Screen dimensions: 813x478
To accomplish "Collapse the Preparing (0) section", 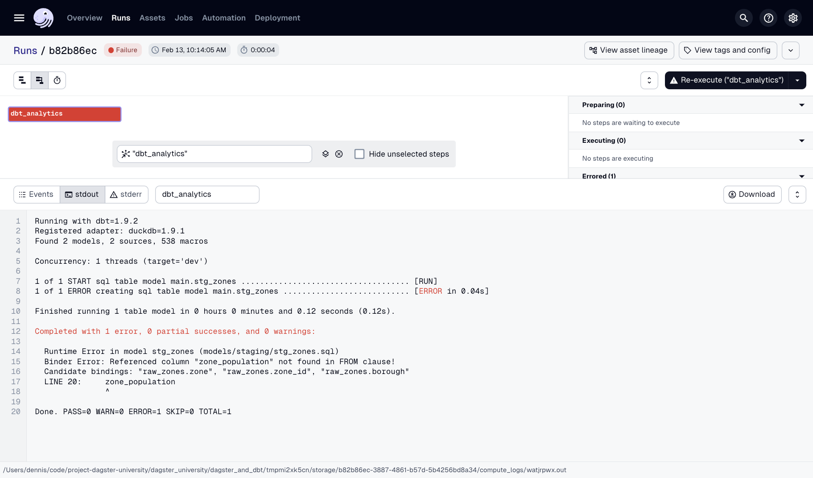I will pos(802,104).
